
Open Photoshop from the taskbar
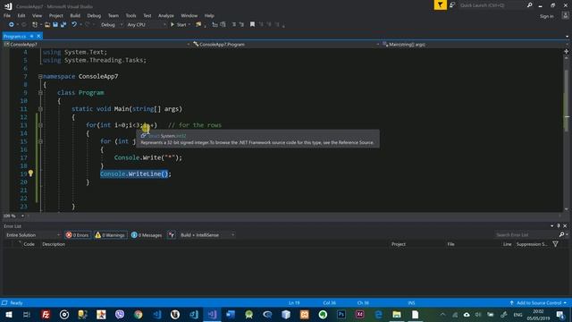pos(341,314)
